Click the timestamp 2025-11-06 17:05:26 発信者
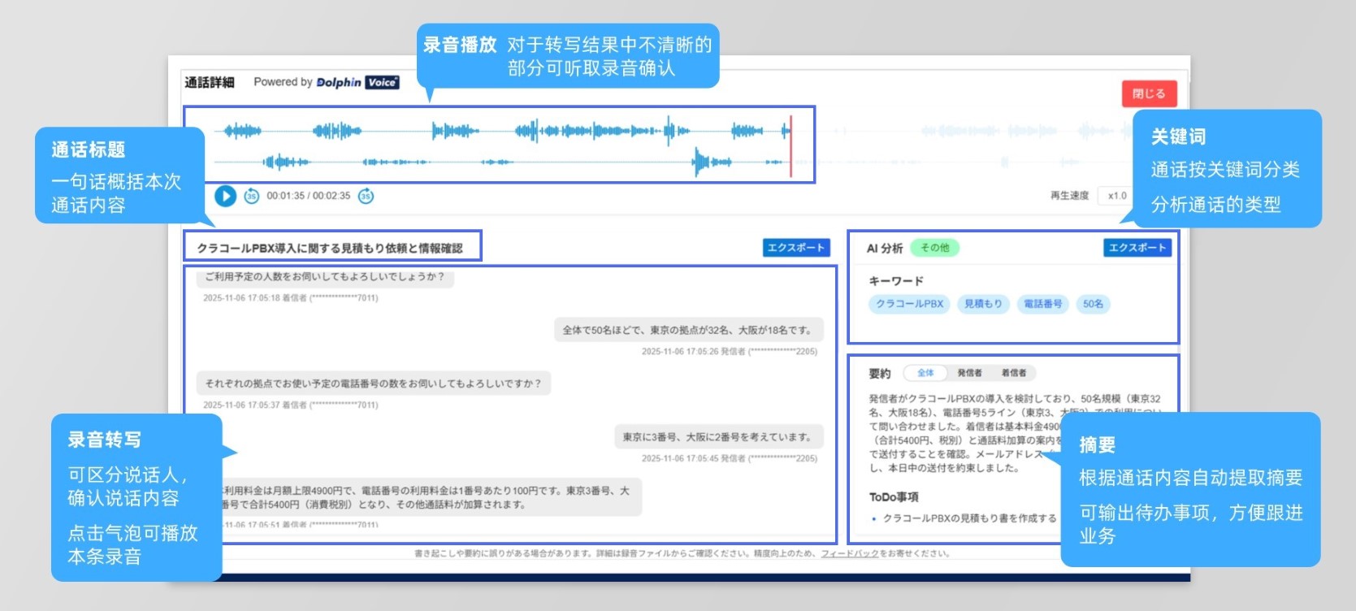1356x611 pixels. click(730, 352)
